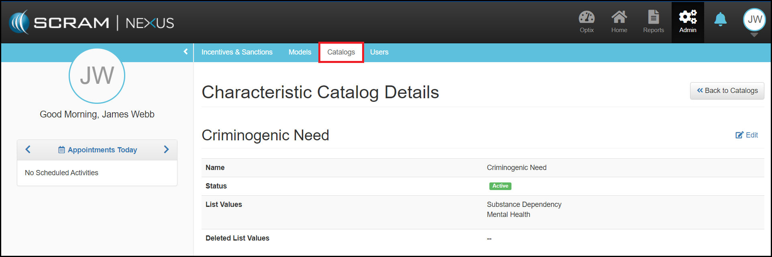The height and width of the screenshot is (257, 772).
Task: Open the Models tab
Action: click(299, 52)
